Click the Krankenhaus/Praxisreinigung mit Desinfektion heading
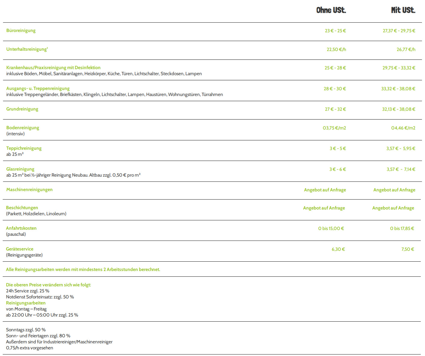The height and width of the screenshot is (356, 425). [53, 68]
